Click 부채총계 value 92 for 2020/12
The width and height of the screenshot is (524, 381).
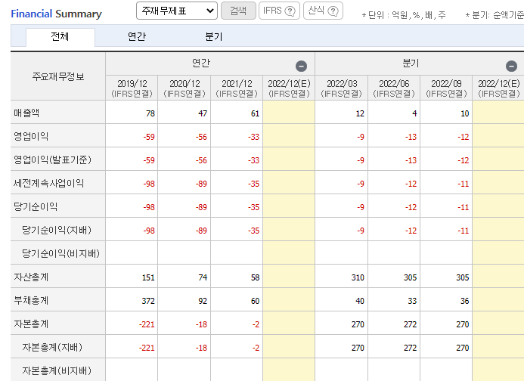(x=203, y=301)
